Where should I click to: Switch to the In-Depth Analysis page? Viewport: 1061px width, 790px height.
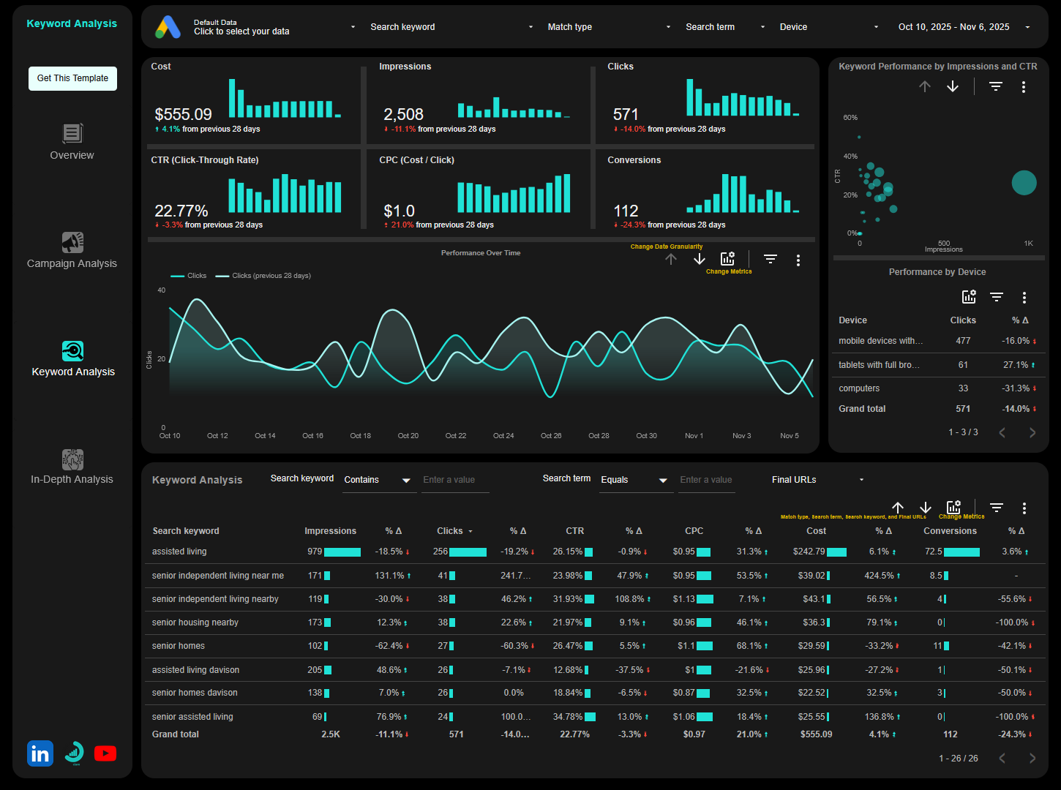[x=71, y=467]
